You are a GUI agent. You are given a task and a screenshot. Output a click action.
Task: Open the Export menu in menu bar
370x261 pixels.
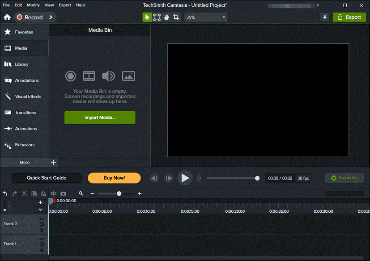(x=65, y=5)
